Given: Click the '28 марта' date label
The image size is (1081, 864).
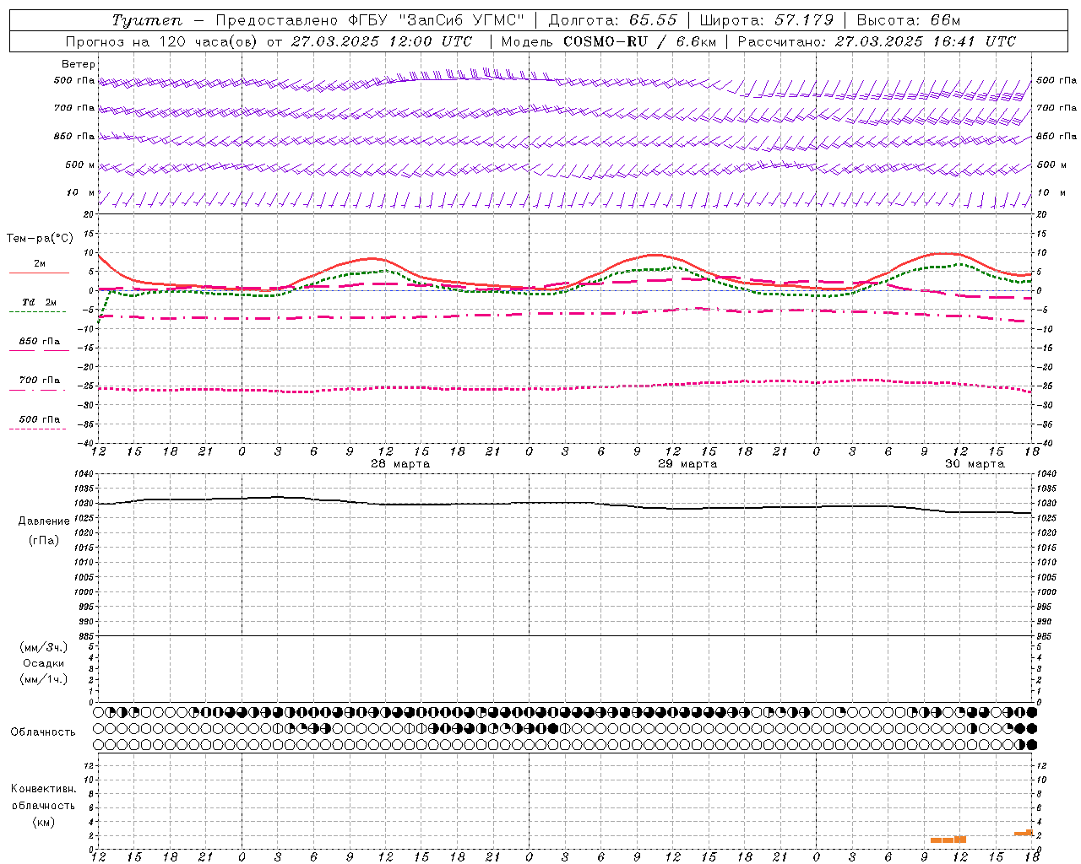Looking at the screenshot, I should (400, 464).
